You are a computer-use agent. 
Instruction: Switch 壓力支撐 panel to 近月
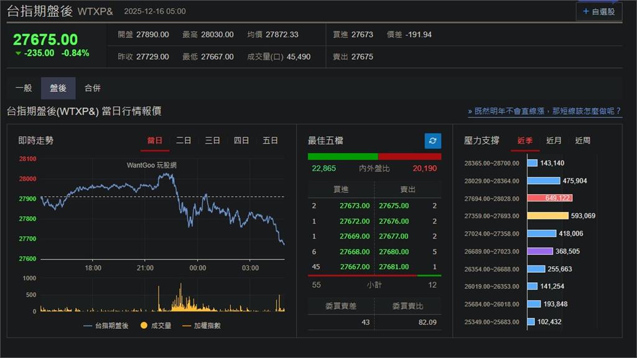pyautogui.click(x=554, y=140)
